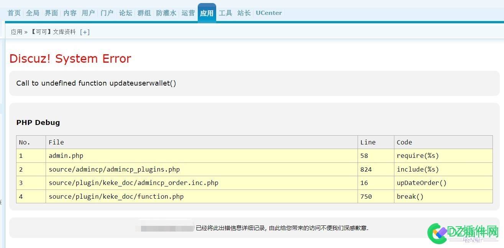This screenshot has height=248, width=504.
Task: Click the No. column header
Action: [x=31, y=142]
